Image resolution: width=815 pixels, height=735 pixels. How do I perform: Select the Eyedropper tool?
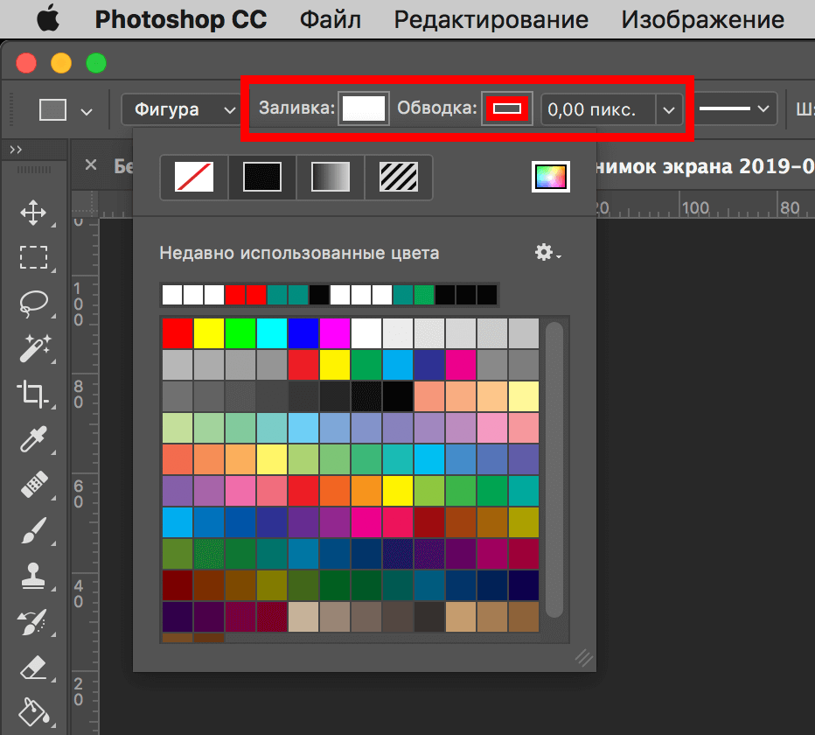(x=33, y=439)
